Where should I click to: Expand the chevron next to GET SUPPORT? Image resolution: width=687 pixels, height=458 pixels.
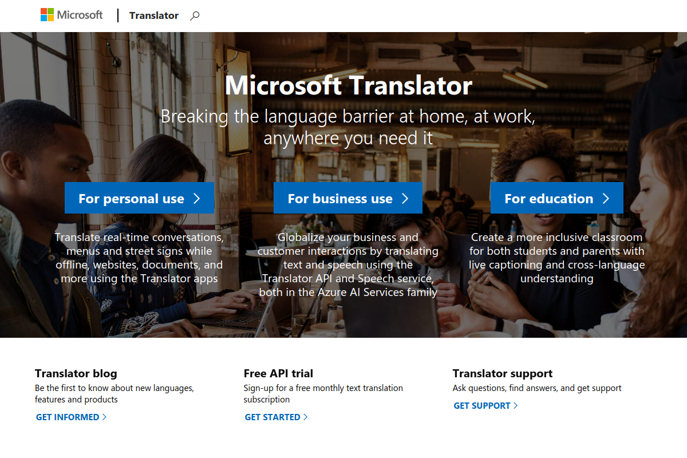click(x=516, y=405)
